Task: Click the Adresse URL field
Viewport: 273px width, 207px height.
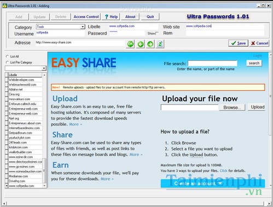Action: click(x=80, y=43)
